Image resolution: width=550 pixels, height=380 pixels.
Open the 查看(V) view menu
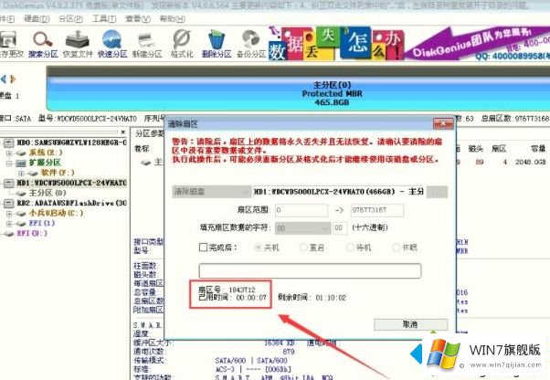(x=138, y=18)
